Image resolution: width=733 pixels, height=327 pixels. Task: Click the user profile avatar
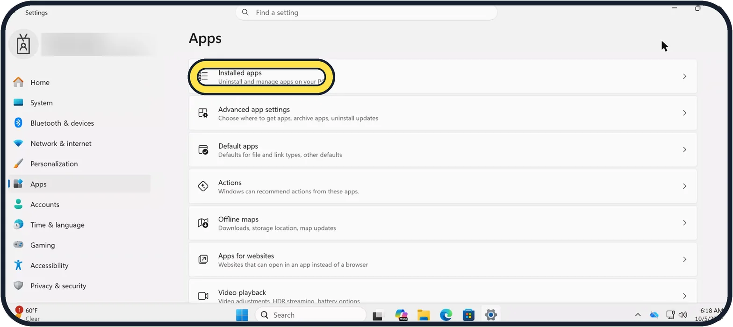point(23,44)
